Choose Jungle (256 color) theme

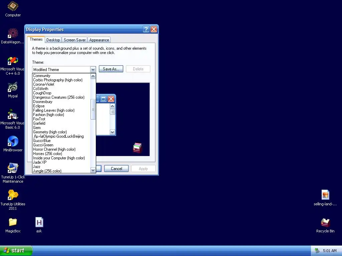click(x=61, y=171)
